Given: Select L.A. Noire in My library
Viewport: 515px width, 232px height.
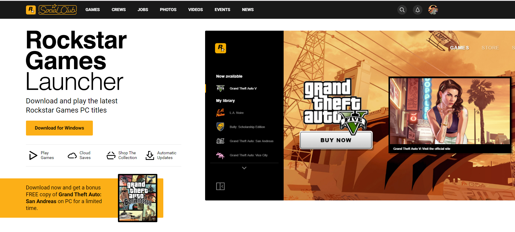Looking at the screenshot, I should (x=236, y=113).
